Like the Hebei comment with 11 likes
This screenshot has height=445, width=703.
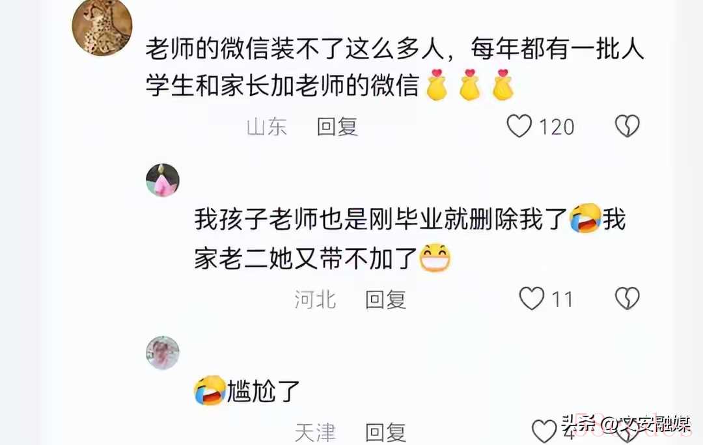point(532,299)
